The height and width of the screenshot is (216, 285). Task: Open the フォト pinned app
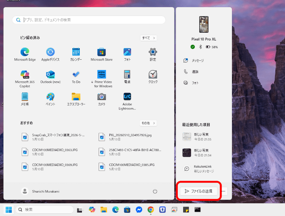click(127, 54)
